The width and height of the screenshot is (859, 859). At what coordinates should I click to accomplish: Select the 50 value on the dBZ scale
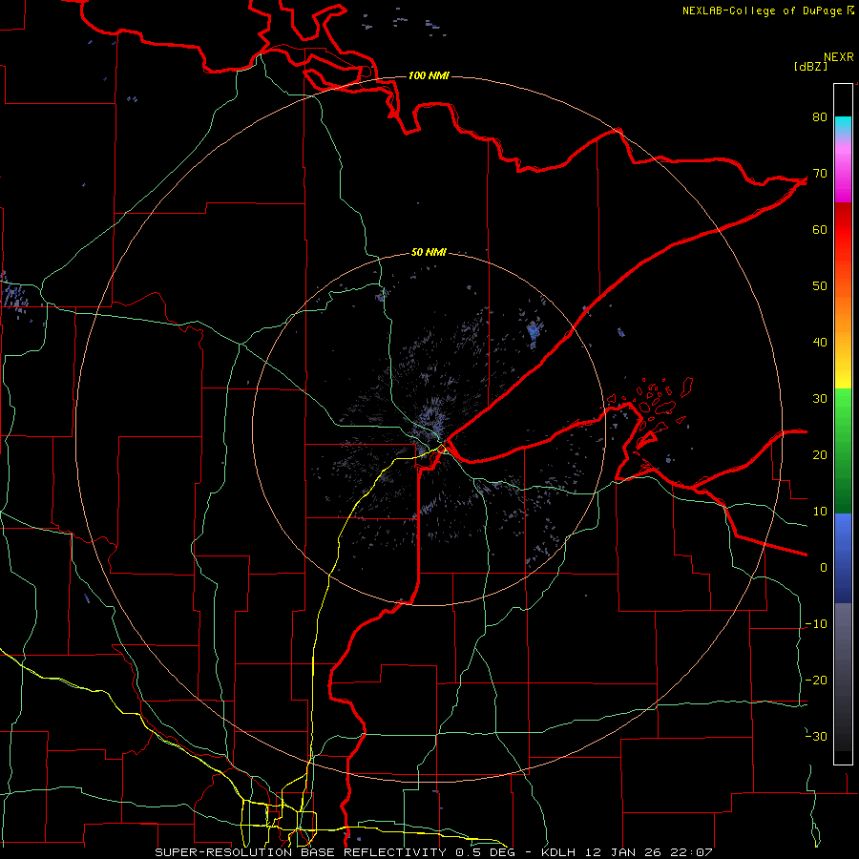(820, 286)
